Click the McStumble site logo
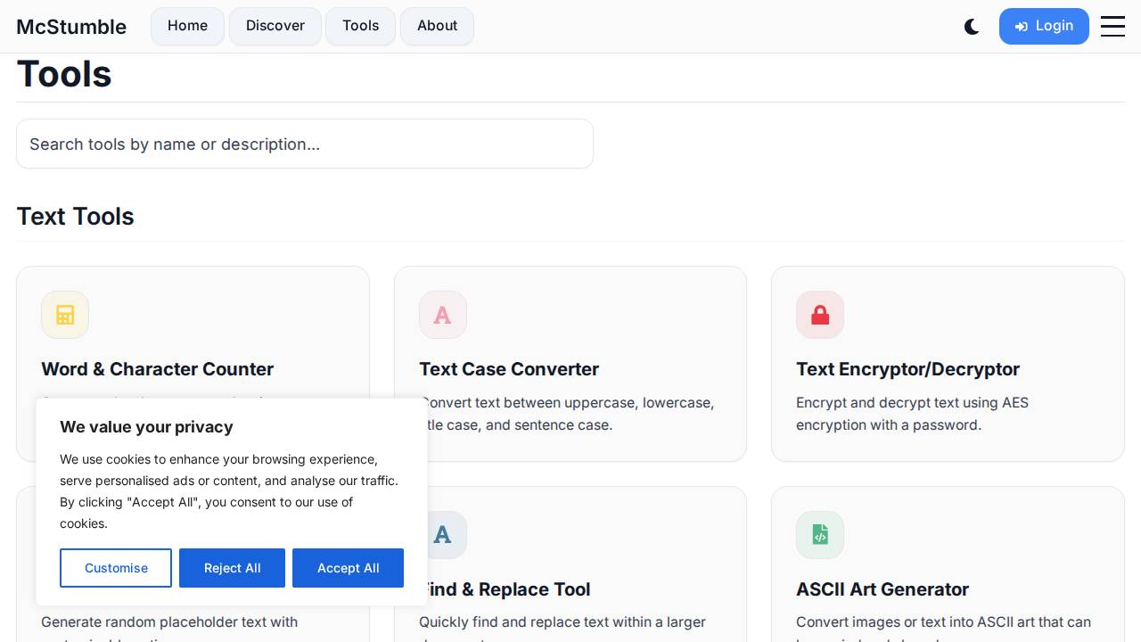Image resolution: width=1141 pixels, height=642 pixels. point(71,27)
